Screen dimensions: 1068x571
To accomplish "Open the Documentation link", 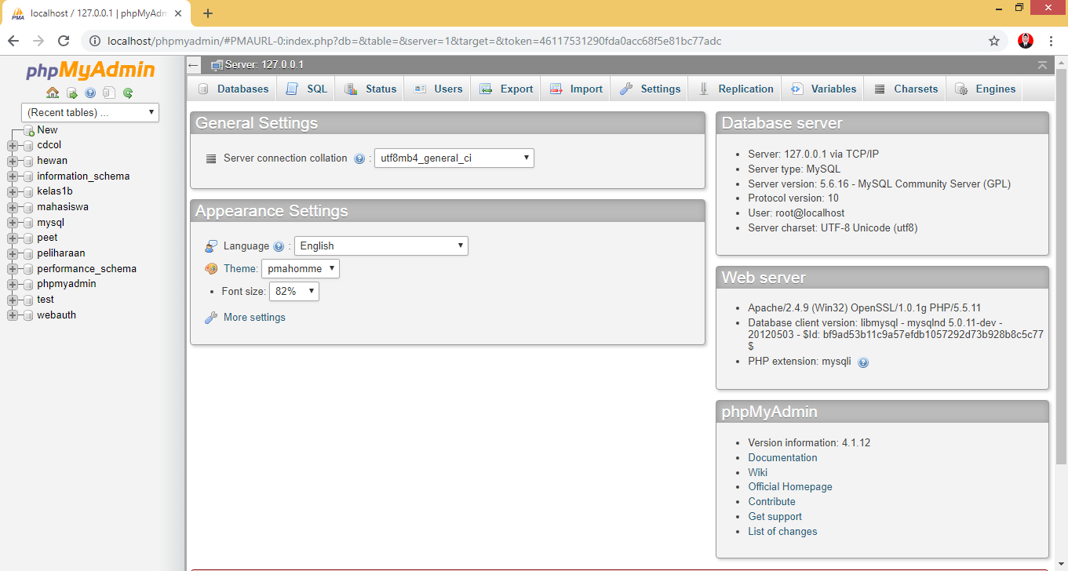I will (x=782, y=458).
